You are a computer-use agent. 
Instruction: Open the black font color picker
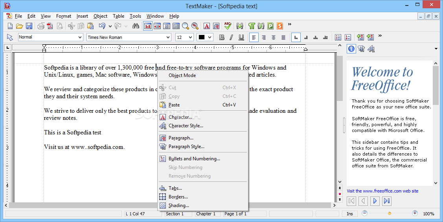click(x=205, y=37)
